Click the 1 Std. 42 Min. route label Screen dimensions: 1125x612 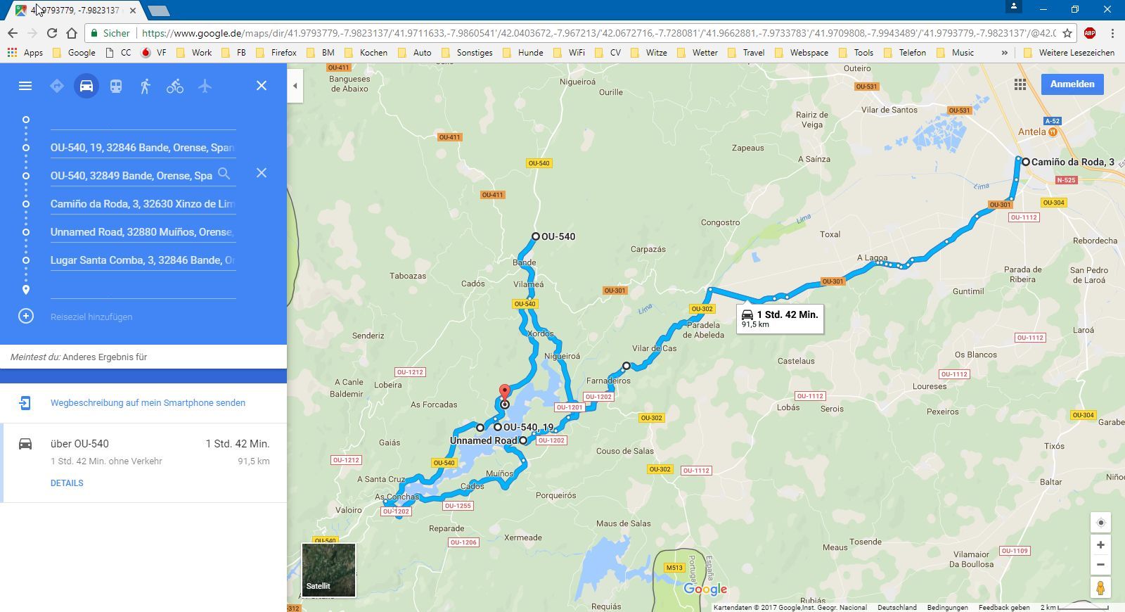pyautogui.click(x=780, y=319)
